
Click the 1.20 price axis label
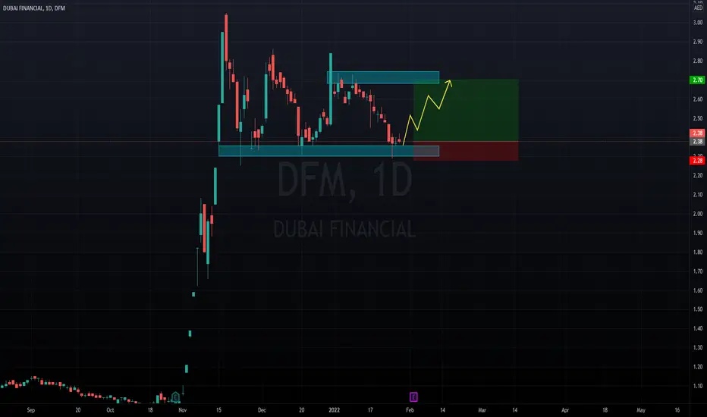[698, 367]
